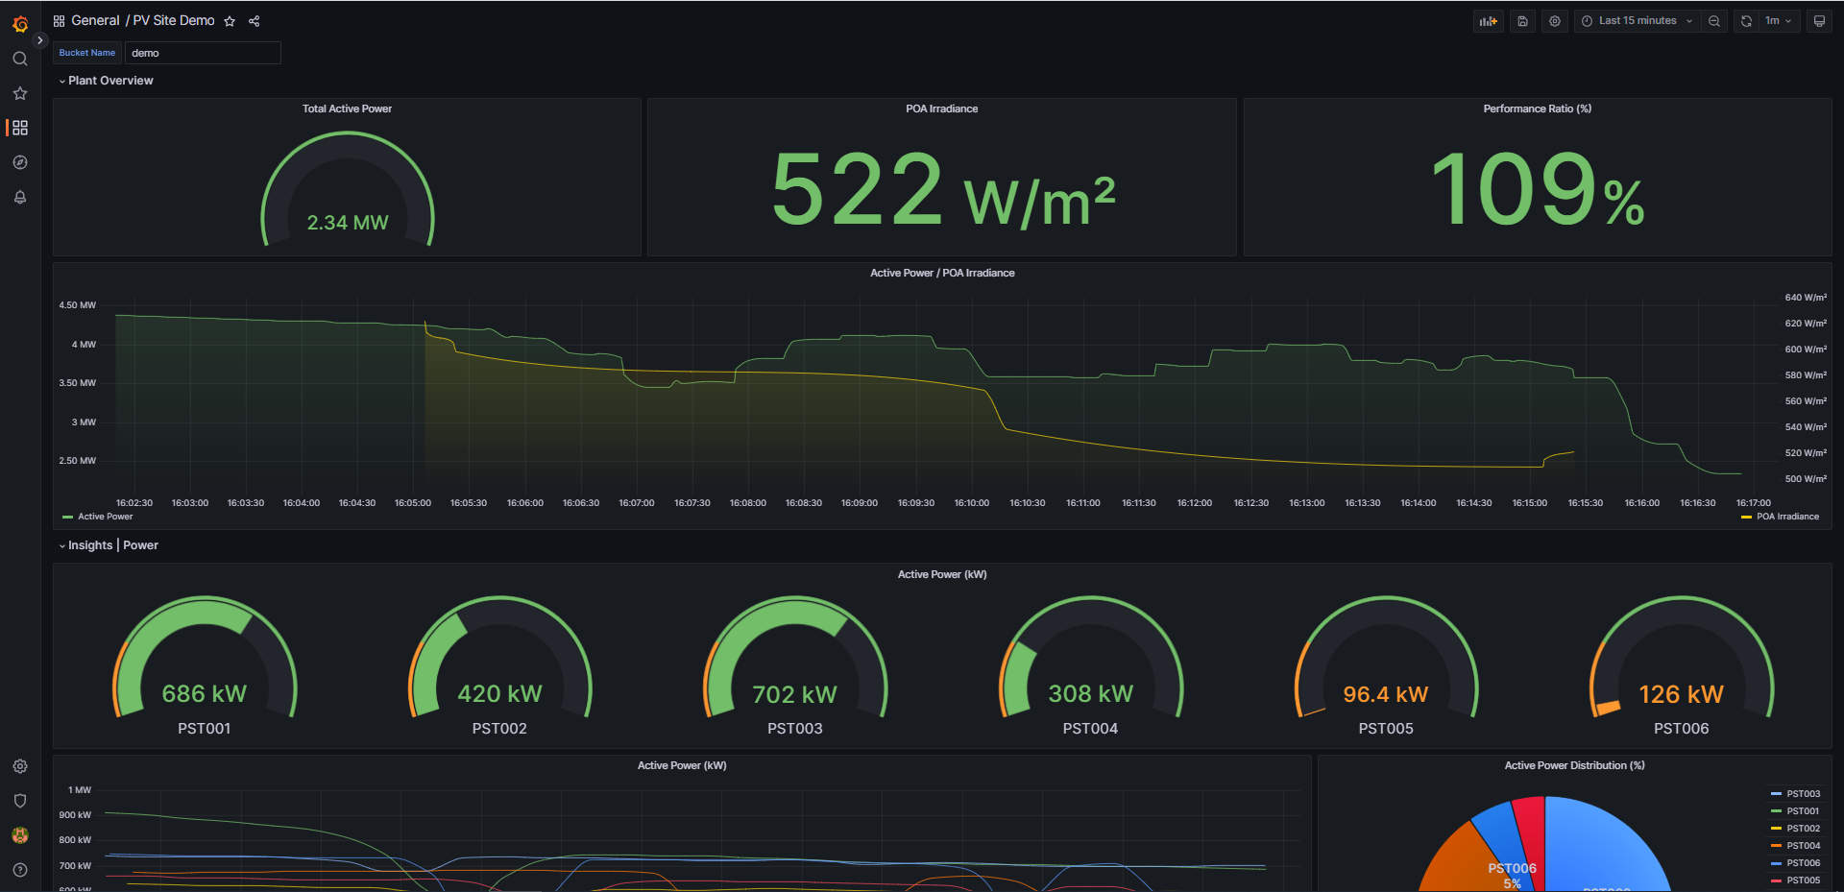Refresh the dashboard
The image size is (1844, 892).
point(1746,21)
